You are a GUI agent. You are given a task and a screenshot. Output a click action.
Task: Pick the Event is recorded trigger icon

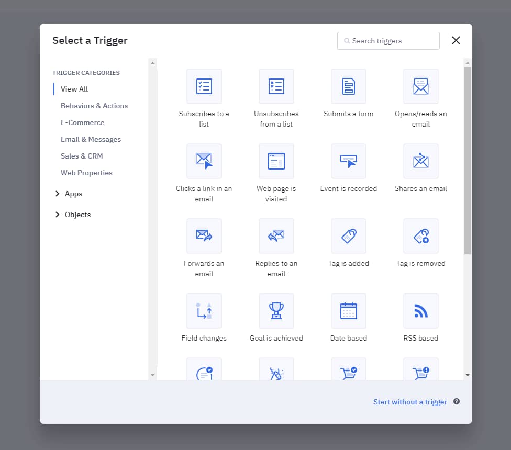348,161
